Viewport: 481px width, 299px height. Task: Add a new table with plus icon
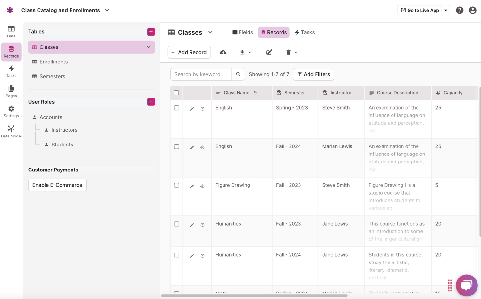(x=151, y=32)
